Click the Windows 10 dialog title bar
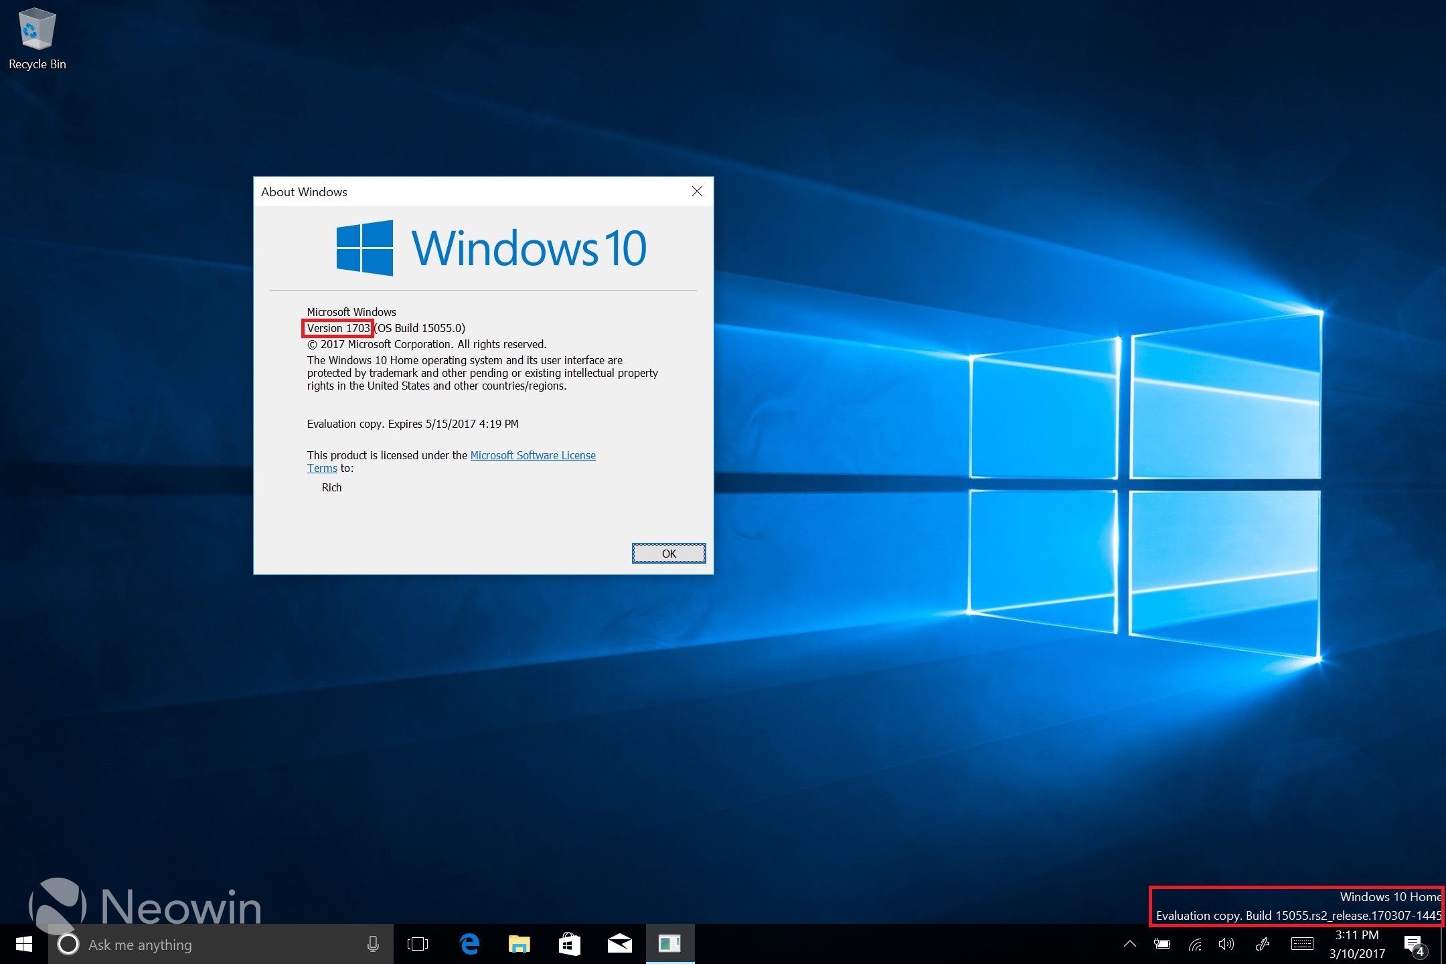 point(486,190)
